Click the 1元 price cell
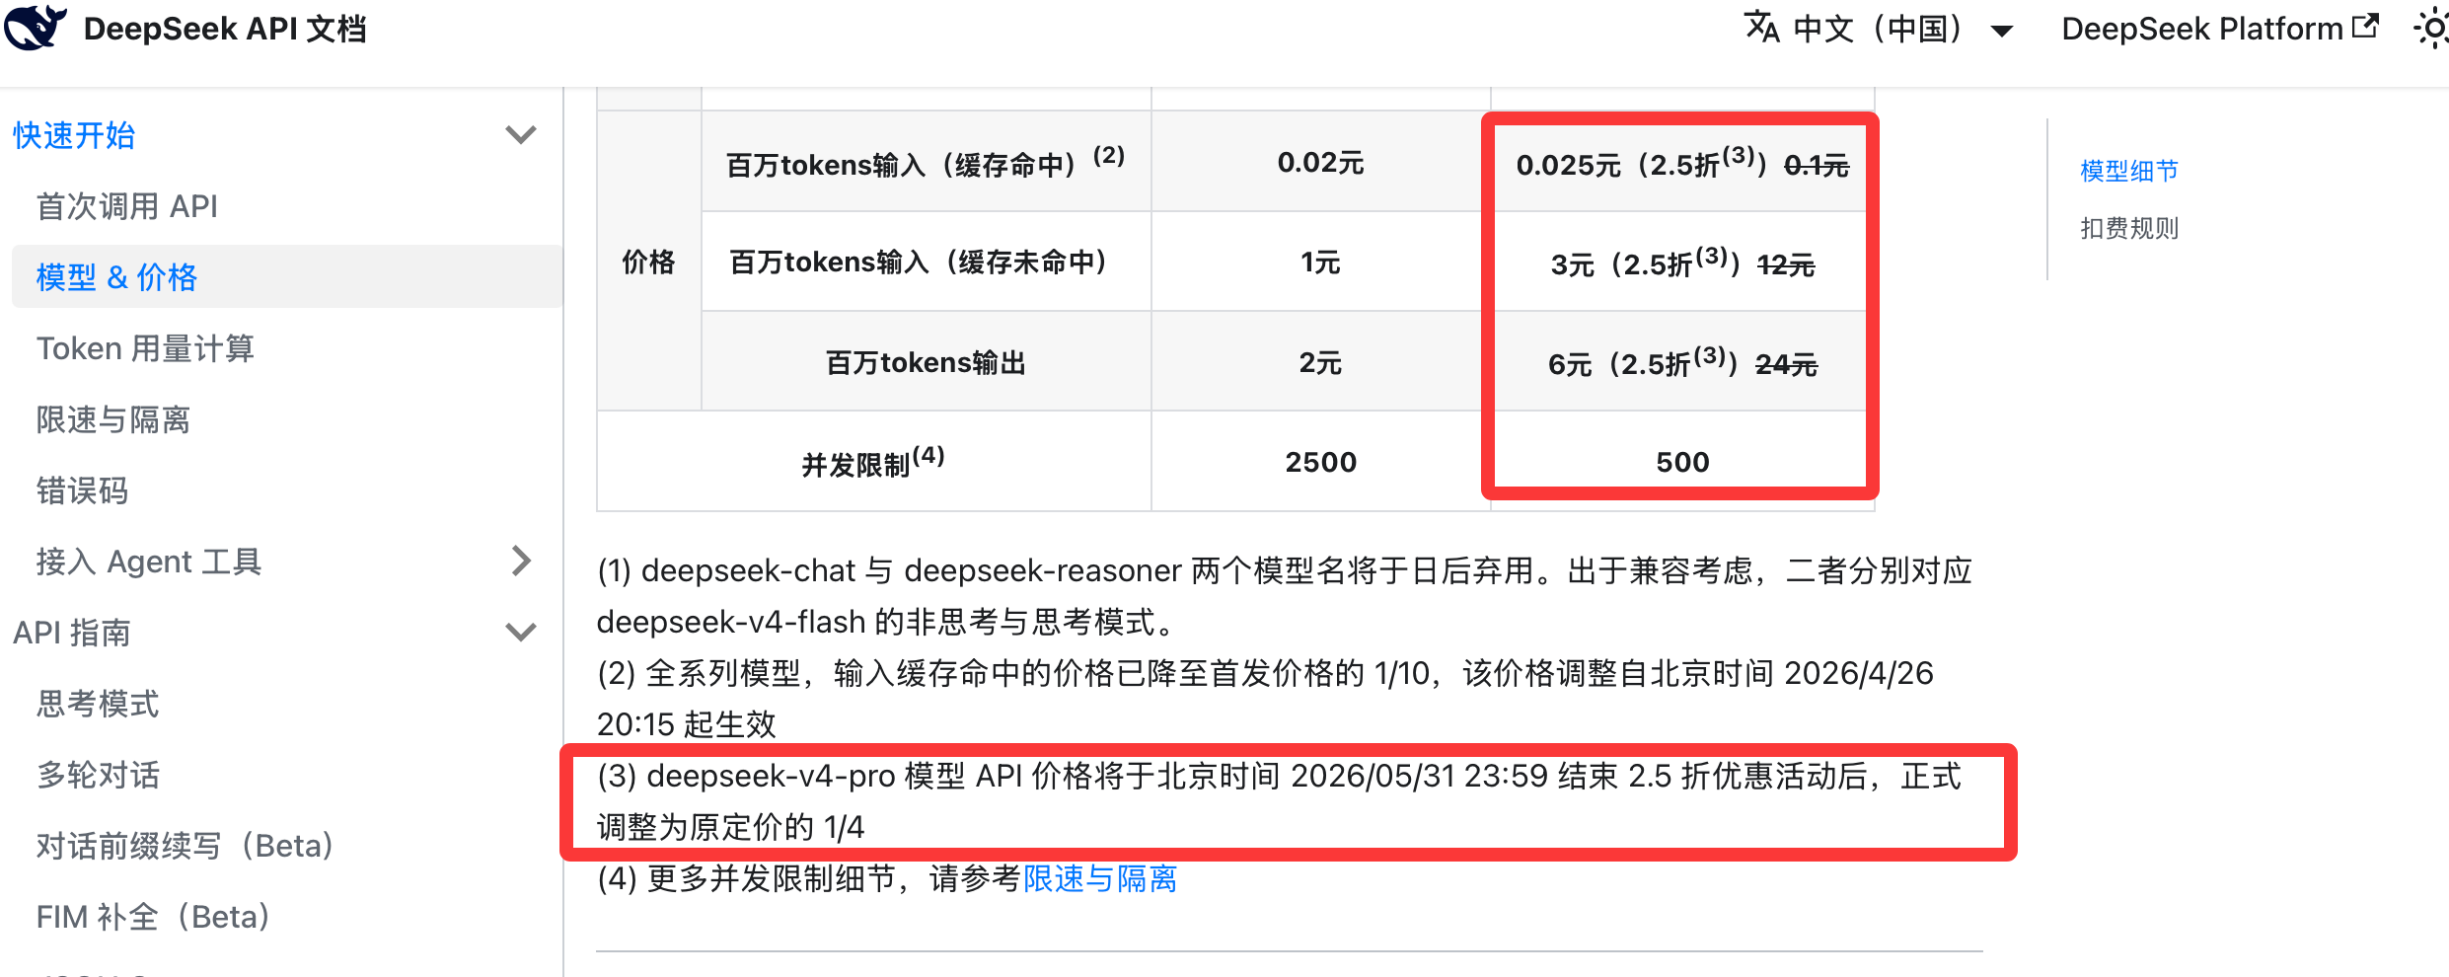 1320,262
